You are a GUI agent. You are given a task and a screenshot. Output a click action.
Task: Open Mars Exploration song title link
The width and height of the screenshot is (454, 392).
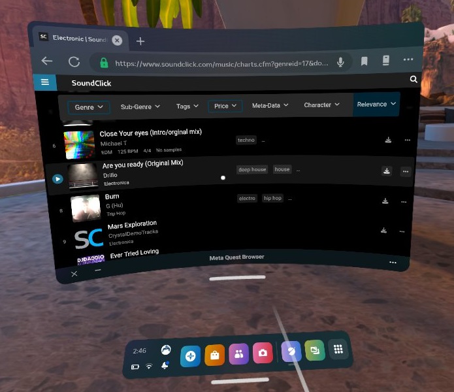point(132,225)
